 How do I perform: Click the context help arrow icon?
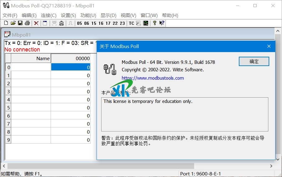click(x=161, y=23)
